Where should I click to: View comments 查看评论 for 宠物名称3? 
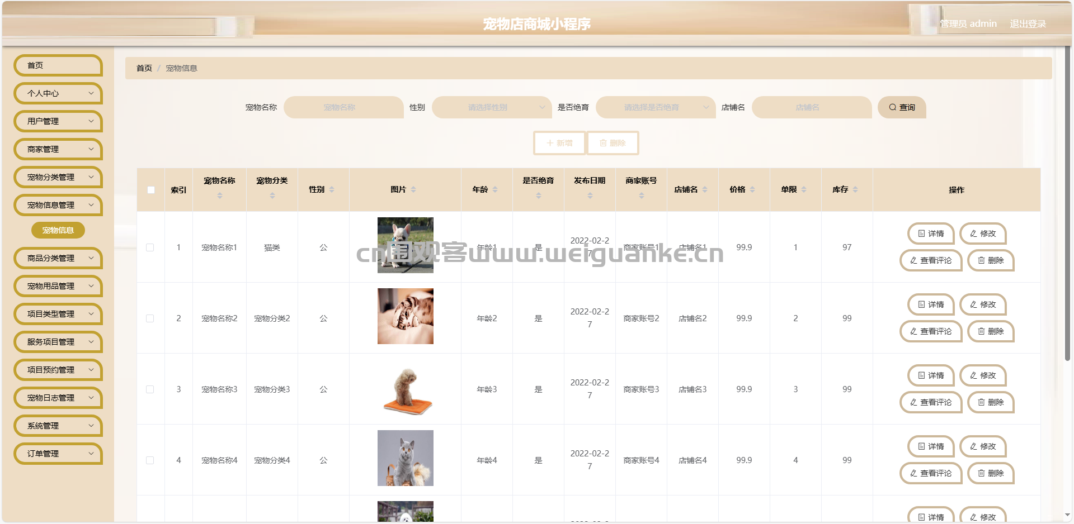(931, 402)
